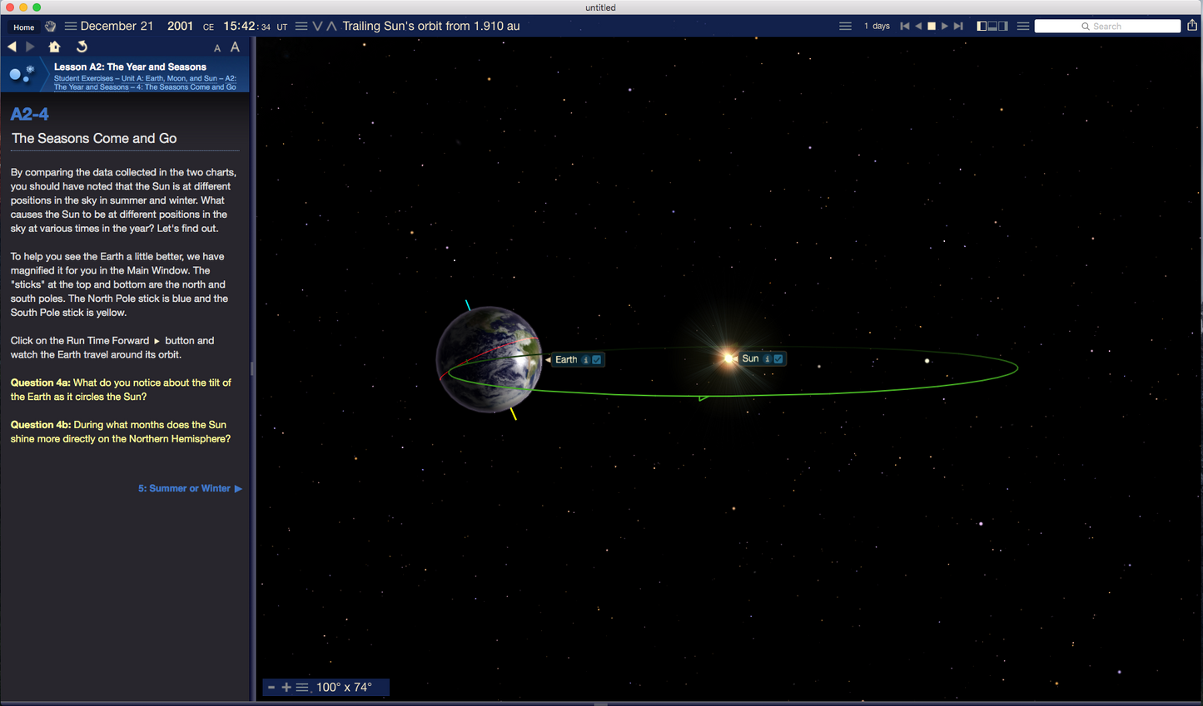Uncheck the Earth label checkbox
The image size is (1203, 706).
pos(597,360)
